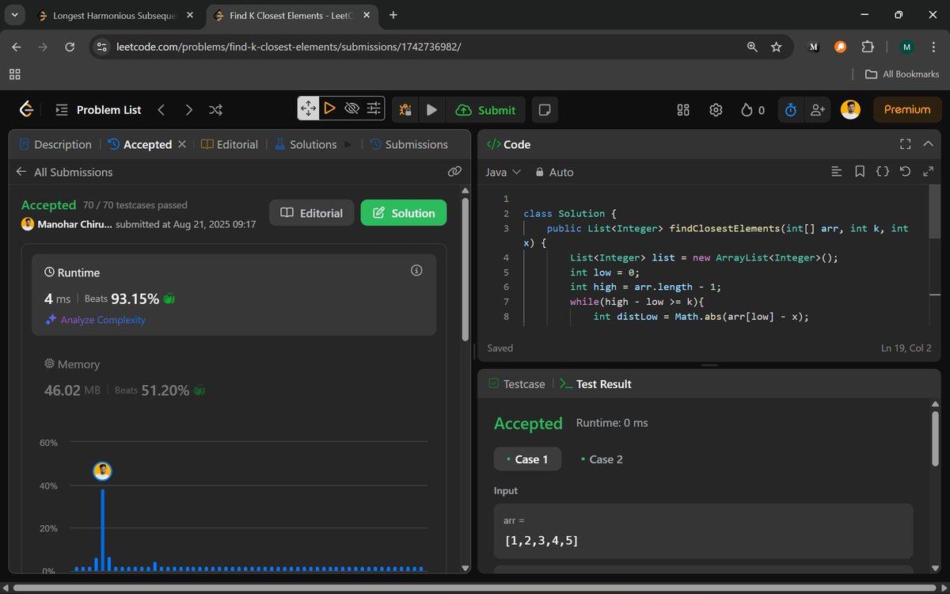Open the notes icon beside Submit
This screenshot has width=950, height=594.
click(544, 110)
